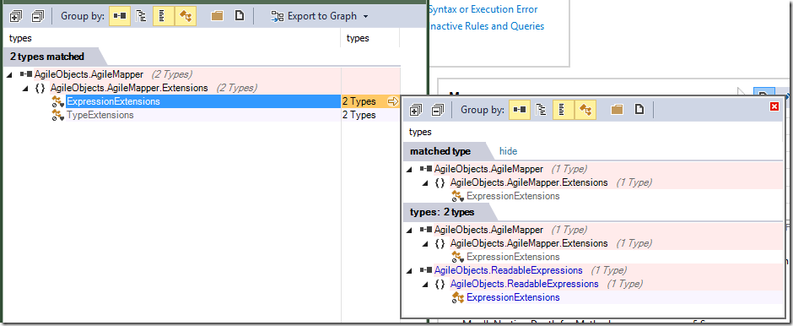Click the Export to Graph icon
This screenshot has height=326, width=793.
pos(278,16)
